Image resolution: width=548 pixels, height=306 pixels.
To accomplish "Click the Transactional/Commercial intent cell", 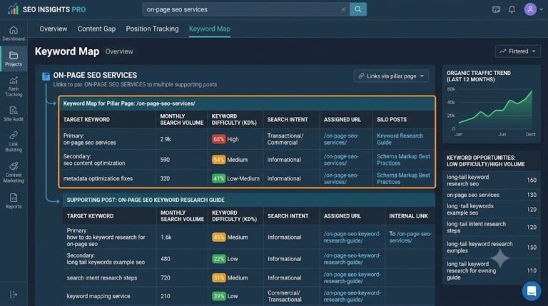I will (x=285, y=139).
